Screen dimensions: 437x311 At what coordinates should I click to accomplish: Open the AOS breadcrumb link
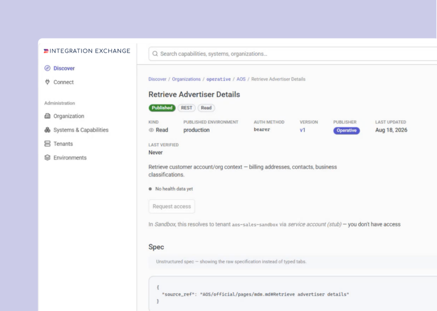(241, 79)
